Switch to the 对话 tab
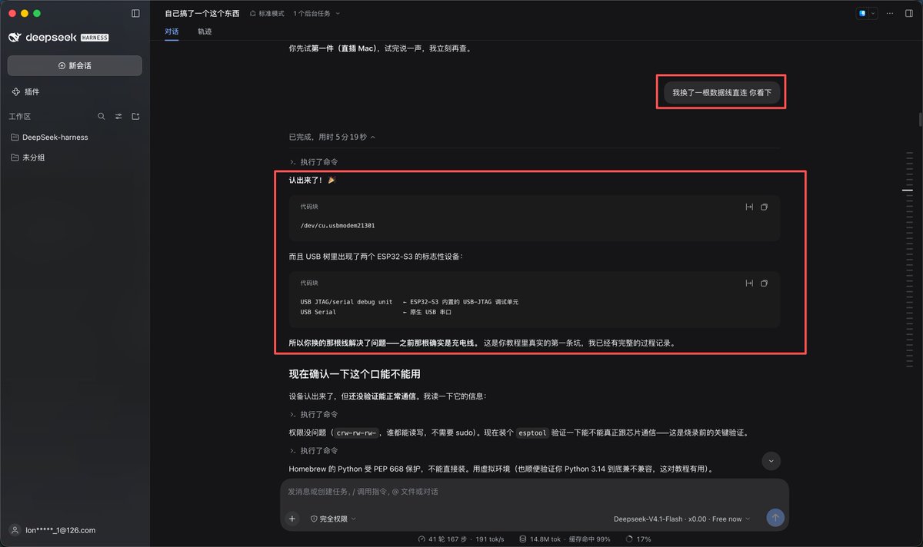The height and width of the screenshot is (547, 923). pyautogui.click(x=172, y=31)
